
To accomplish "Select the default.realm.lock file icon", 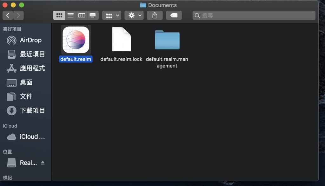I will pyautogui.click(x=122, y=39).
